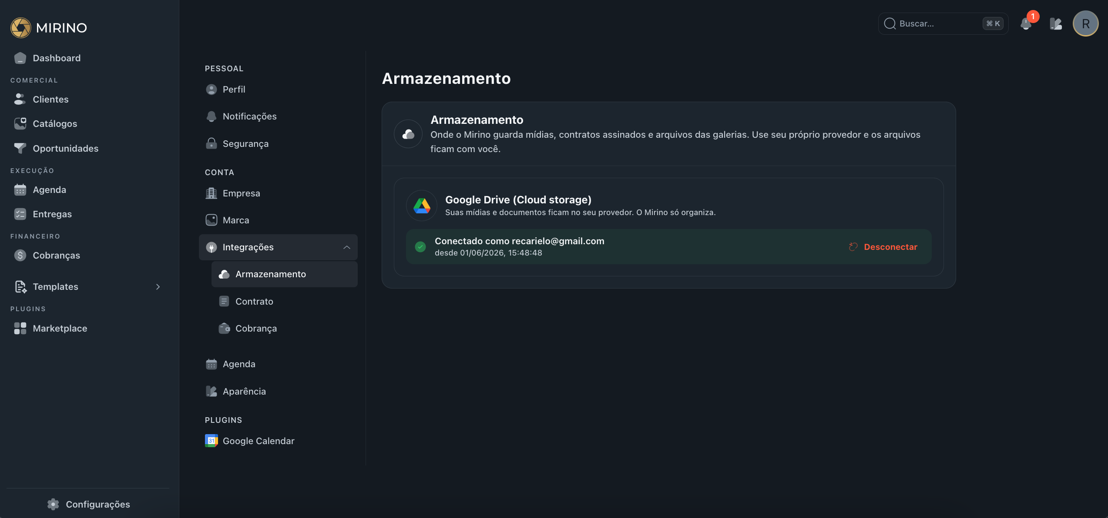This screenshot has height=518, width=1108.
Task: Expand the Templates submenu arrow
Action: coord(158,286)
